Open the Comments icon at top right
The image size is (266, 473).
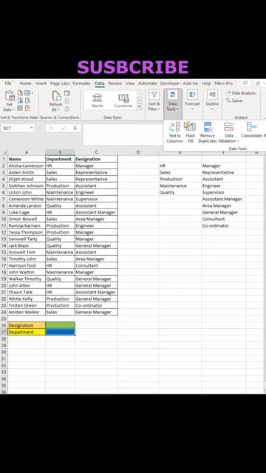click(x=245, y=84)
